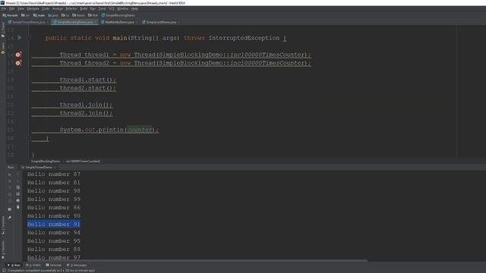Click console line 'Hello number 88'

[x=54, y=249]
